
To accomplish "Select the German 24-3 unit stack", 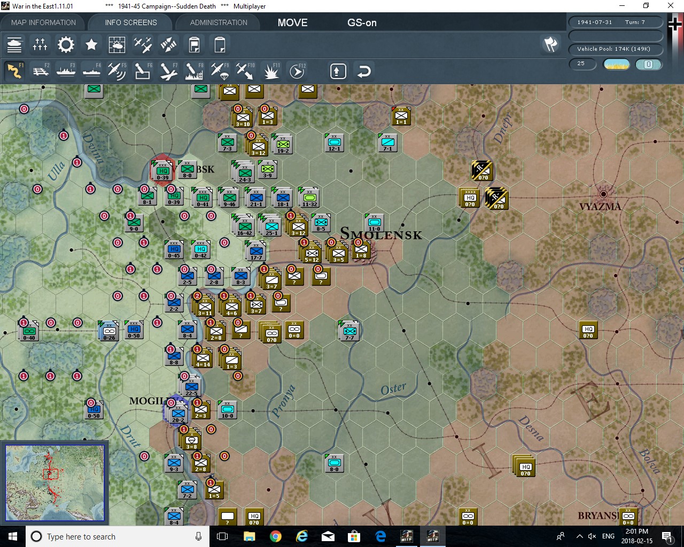I will tap(245, 173).
